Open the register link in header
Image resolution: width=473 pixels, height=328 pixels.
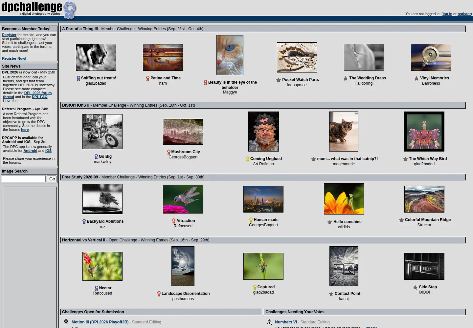click(x=464, y=14)
